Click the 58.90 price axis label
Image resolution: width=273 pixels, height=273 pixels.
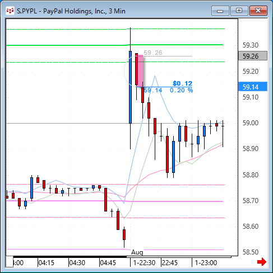coord(251,149)
